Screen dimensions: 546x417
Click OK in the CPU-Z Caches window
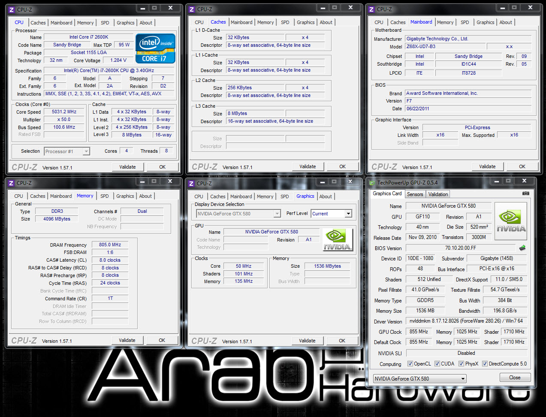click(342, 166)
